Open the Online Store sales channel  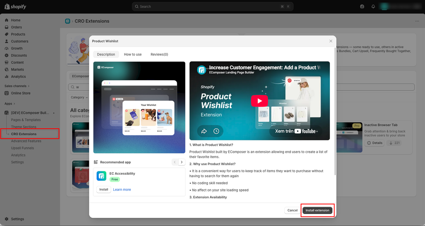point(21,93)
